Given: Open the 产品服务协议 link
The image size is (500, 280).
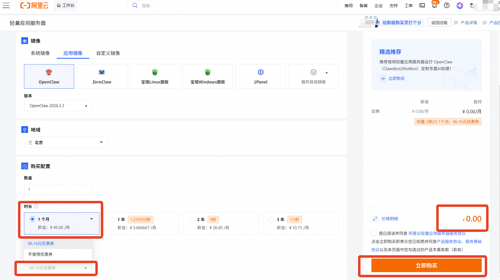Looking at the screenshot, I should click(x=449, y=241).
